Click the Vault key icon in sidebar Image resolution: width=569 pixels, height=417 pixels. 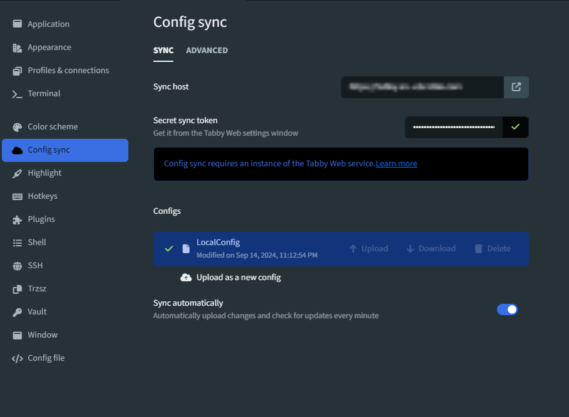click(17, 311)
